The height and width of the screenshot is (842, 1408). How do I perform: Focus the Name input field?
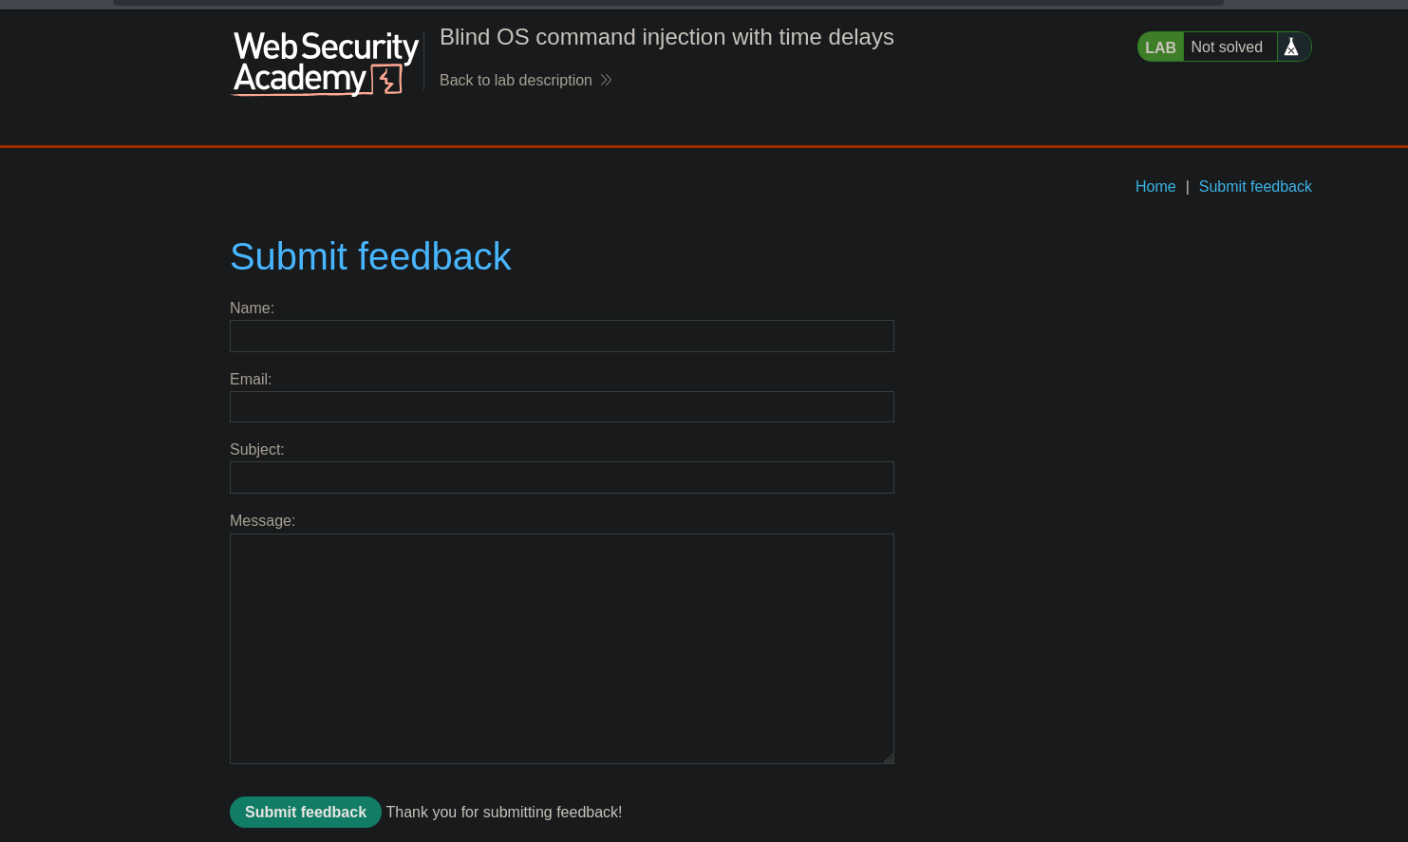pos(562,336)
